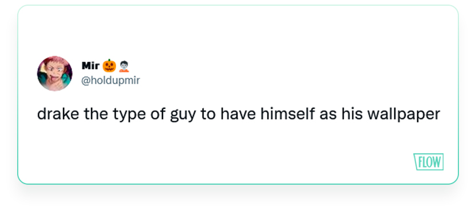The image size is (475, 207).
Task: Select the word type in the tweet
Action: pos(129,116)
